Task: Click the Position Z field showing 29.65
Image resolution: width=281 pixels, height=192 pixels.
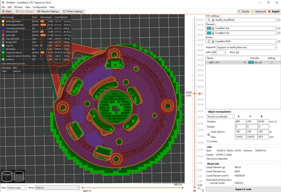Action: [263, 121]
